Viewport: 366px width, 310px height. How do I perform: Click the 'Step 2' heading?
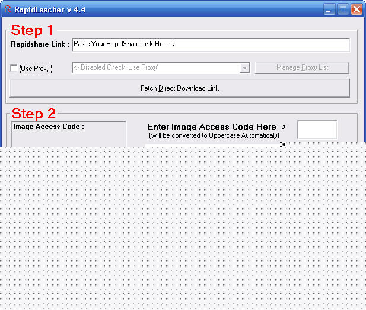click(x=34, y=114)
